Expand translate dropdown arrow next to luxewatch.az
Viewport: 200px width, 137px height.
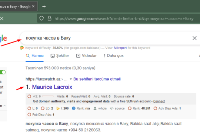coord(71,79)
